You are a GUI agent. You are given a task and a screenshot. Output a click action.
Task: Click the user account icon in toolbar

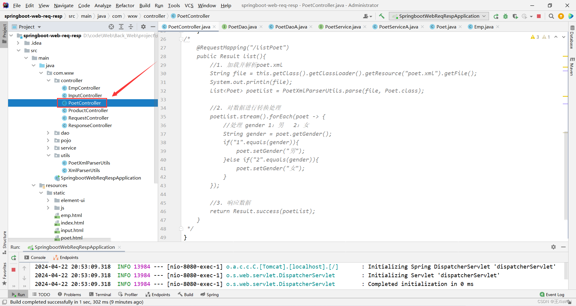coord(367,16)
